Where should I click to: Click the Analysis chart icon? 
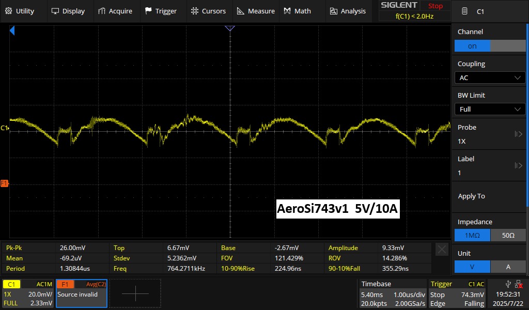[x=333, y=11]
